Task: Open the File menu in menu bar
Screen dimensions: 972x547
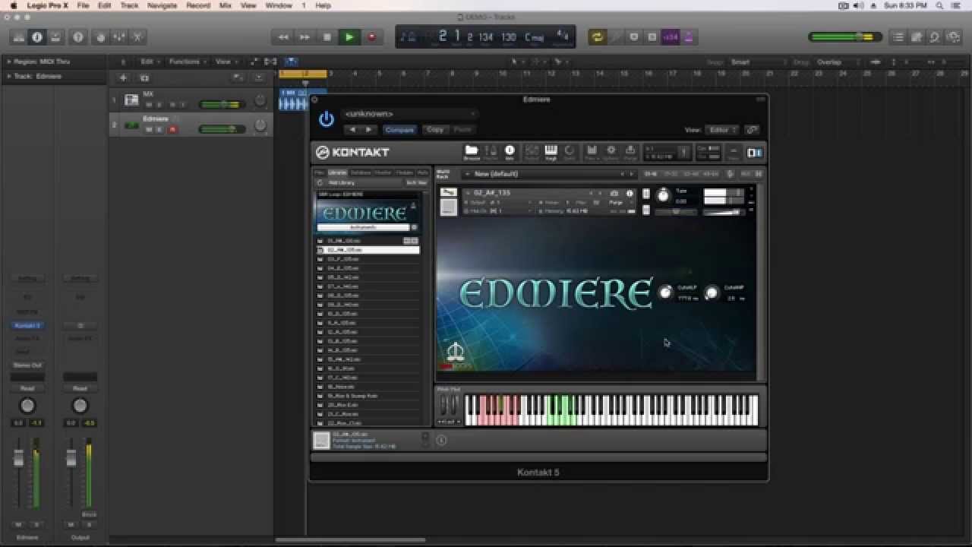Action: (x=84, y=5)
